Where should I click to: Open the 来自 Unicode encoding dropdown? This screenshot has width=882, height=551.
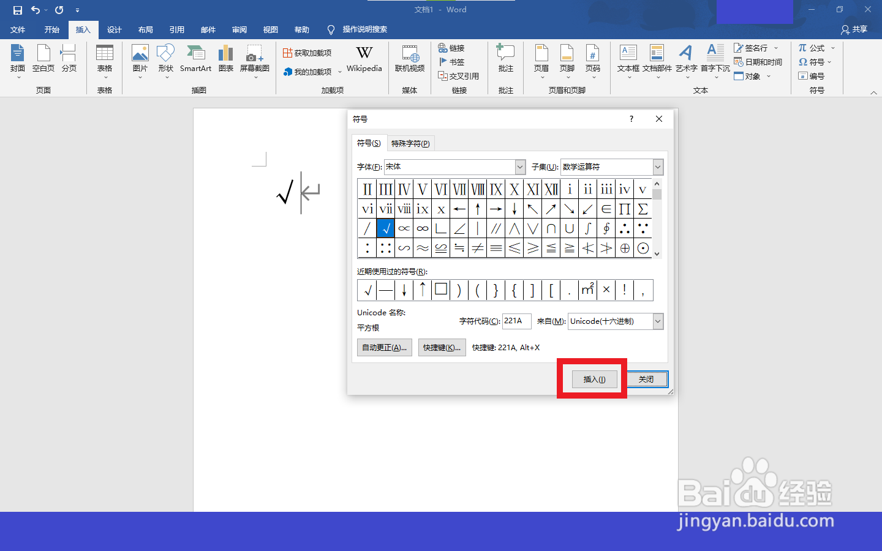[x=657, y=321]
